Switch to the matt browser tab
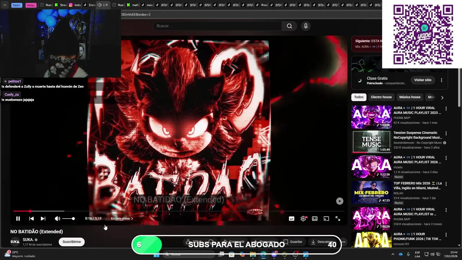 (133, 5)
